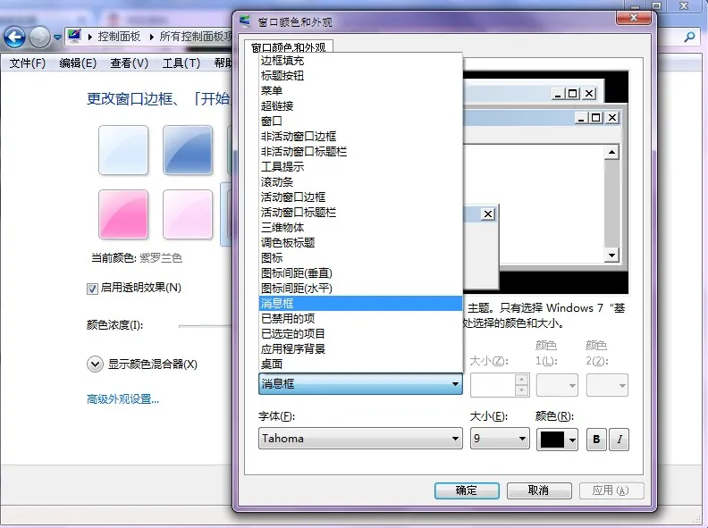The image size is (708, 528).
Task: Toggle 启用透明效果 checkbox
Action: click(92, 288)
